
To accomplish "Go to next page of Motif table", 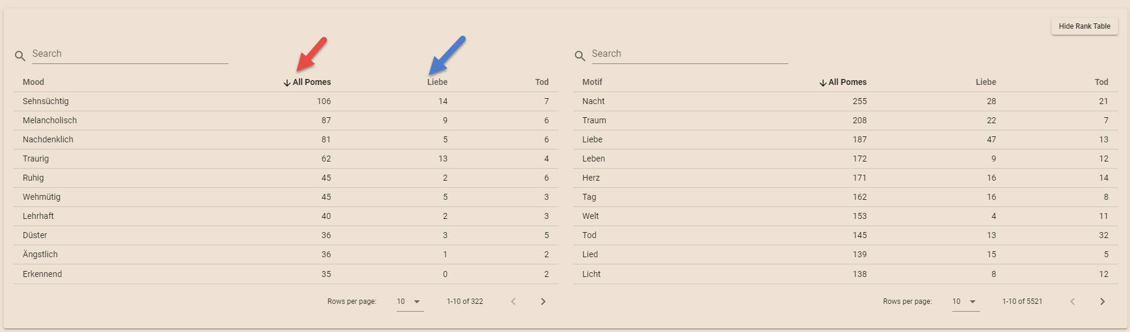I will [x=1102, y=301].
